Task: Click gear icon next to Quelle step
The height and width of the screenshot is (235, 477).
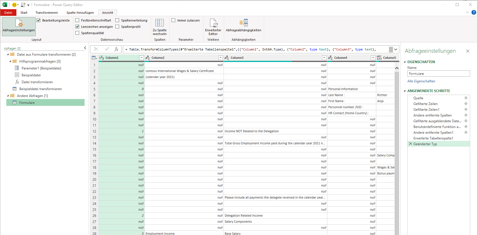Action: click(466, 98)
